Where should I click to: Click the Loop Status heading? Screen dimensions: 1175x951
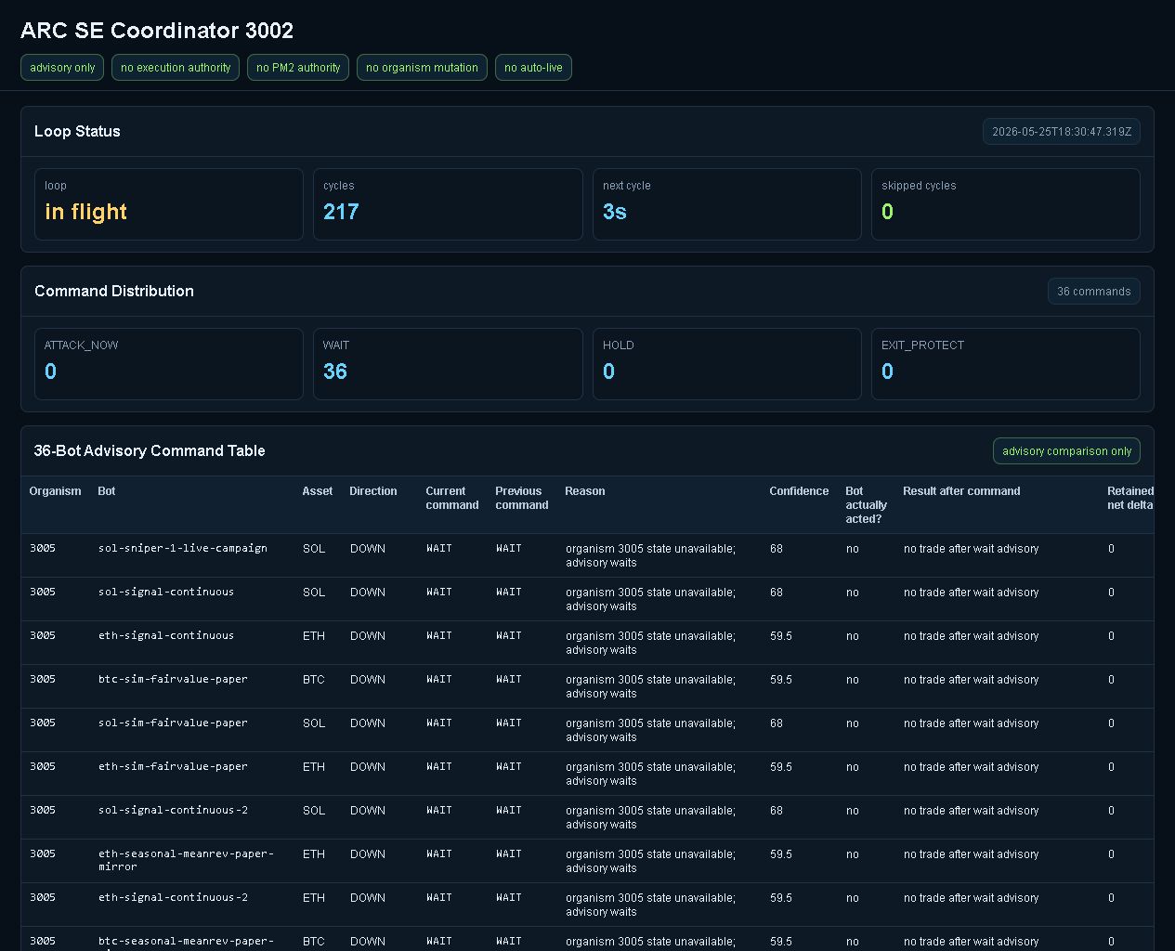coord(77,131)
